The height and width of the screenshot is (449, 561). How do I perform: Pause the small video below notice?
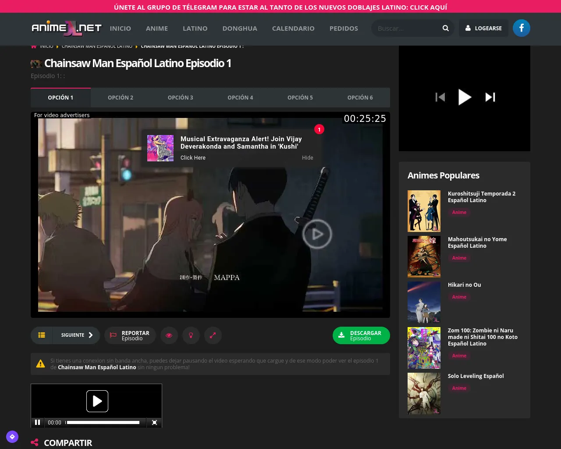point(38,422)
